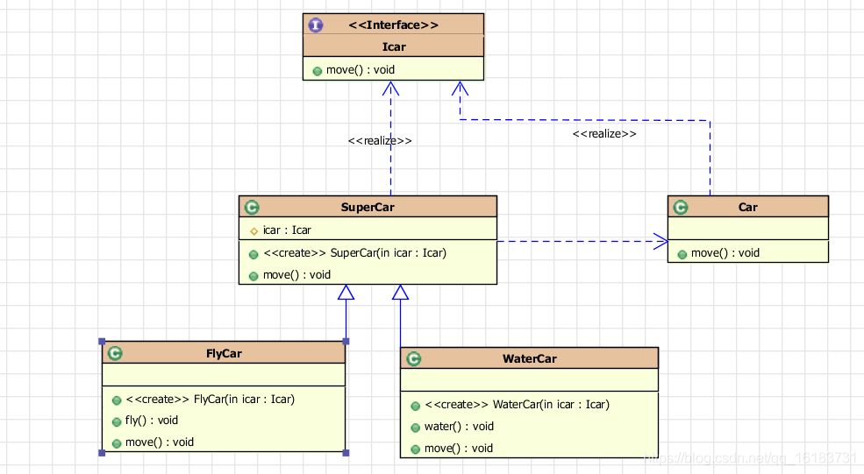
Task: Click the empty attribute compartment of WaterCar
Action: click(530, 380)
